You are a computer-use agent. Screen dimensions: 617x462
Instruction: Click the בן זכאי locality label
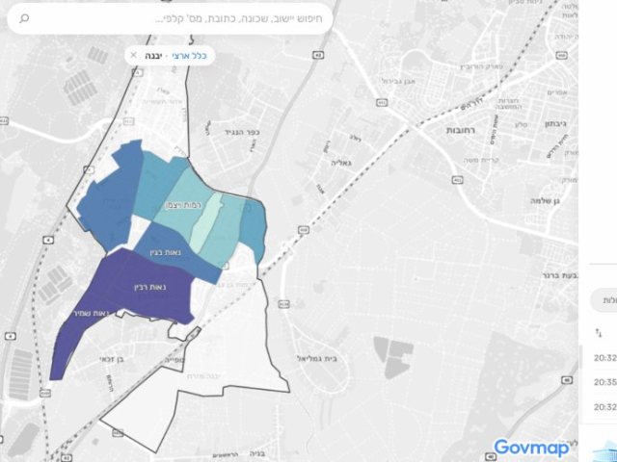pos(112,359)
